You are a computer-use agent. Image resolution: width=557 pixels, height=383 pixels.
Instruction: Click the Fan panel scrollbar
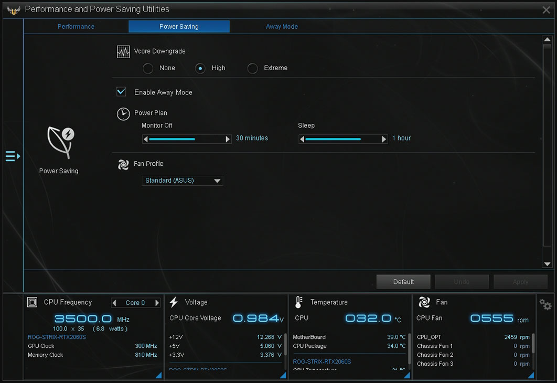tap(533, 343)
